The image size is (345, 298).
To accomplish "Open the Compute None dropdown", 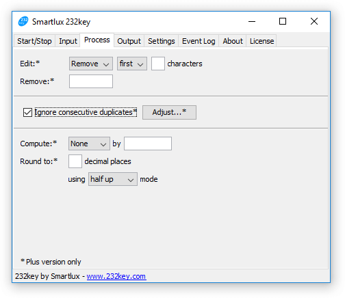I will point(89,144).
